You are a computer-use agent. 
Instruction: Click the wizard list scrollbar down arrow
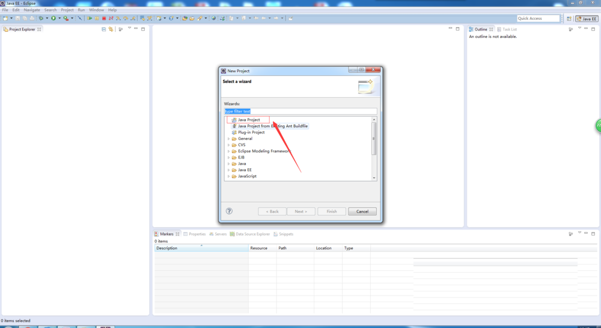click(x=374, y=178)
